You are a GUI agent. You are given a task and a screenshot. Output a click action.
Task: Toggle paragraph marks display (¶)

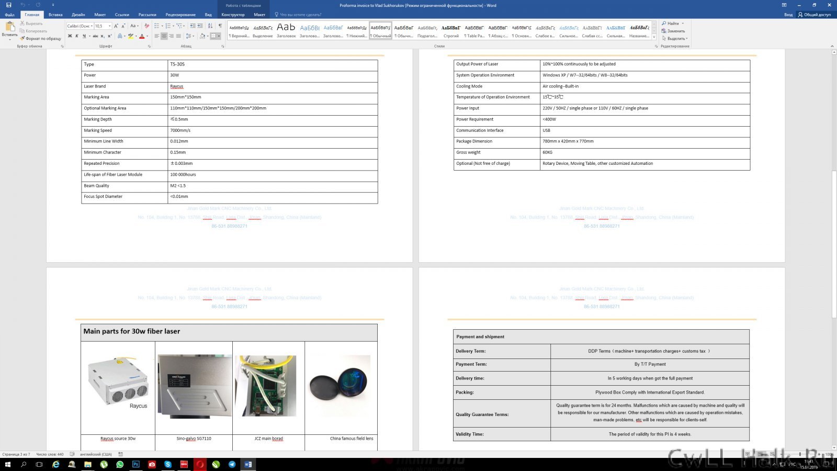(x=220, y=26)
